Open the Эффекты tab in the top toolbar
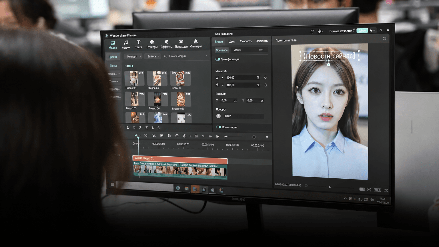 [x=166, y=44]
